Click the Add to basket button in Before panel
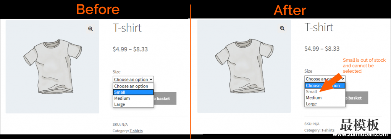391x139 pixels. pos(165,99)
